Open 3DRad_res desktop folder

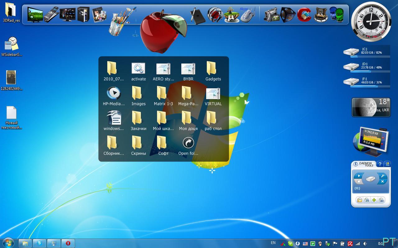11,13
